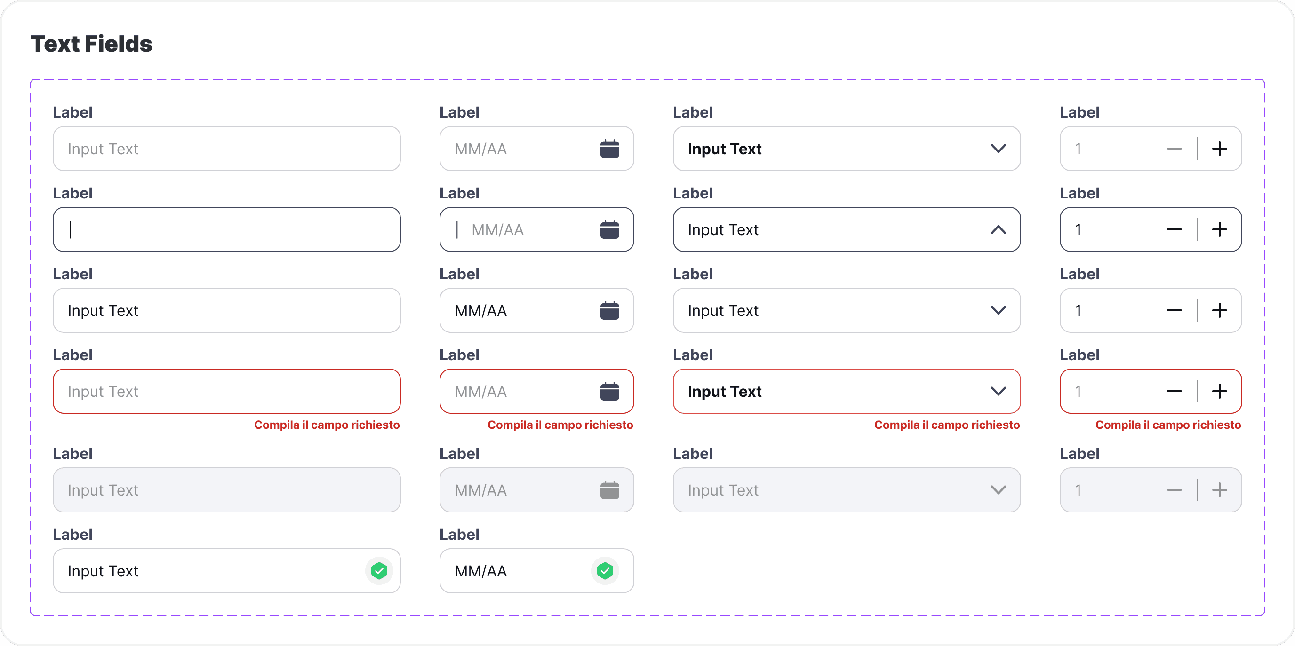Click the active text field with cursor
This screenshot has width=1295, height=646.
(x=226, y=229)
